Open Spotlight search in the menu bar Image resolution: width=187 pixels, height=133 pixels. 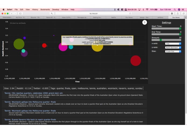(x=175, y=9)
